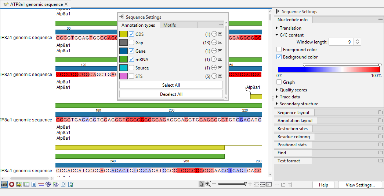Uncheck the CDS annotation type
This screenshot has width=384, height=196.
pos(131,34)
